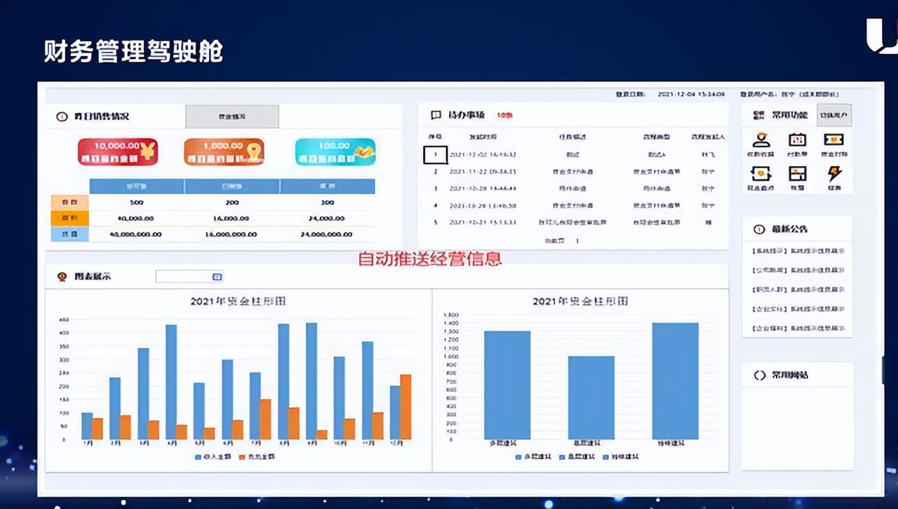Click the browser-window icon in quick functions row two
This screenshot has height=509, width=898.
coord(798,174)
